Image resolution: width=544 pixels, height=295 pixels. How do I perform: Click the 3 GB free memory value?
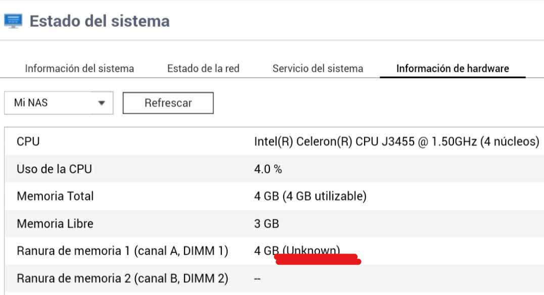266,223
